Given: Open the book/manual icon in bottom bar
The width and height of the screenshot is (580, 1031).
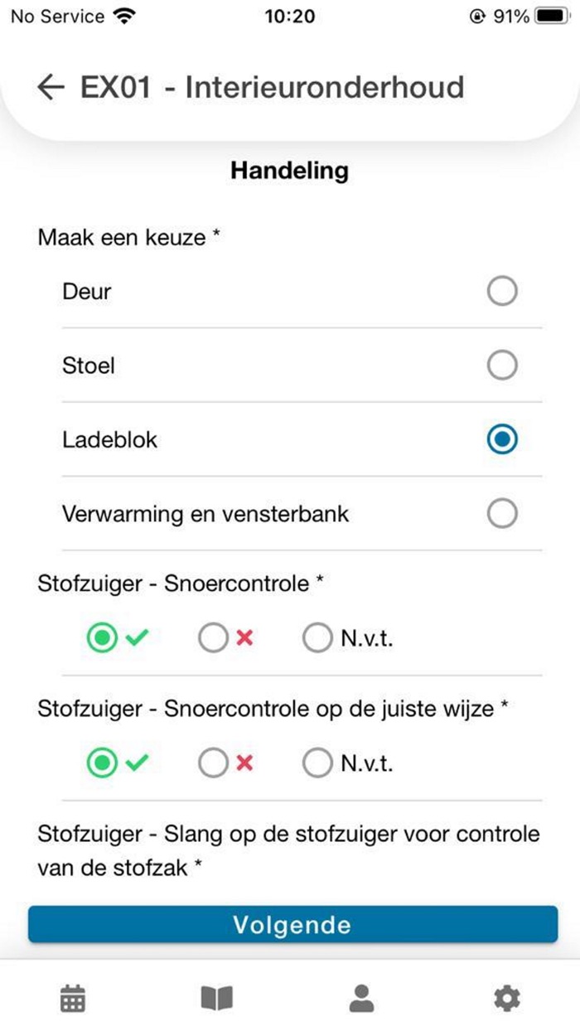Looking at the screenshot, I should [217, 999].
